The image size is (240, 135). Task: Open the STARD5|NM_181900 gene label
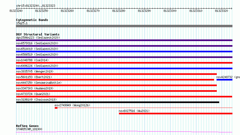click(x=29, y=129)
